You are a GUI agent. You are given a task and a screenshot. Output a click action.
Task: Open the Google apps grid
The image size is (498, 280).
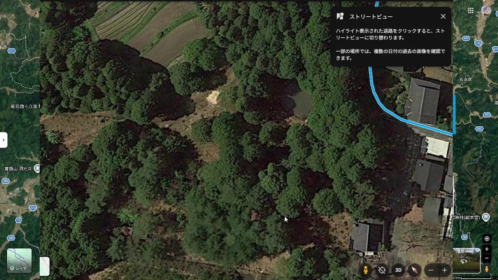[471, 10]
